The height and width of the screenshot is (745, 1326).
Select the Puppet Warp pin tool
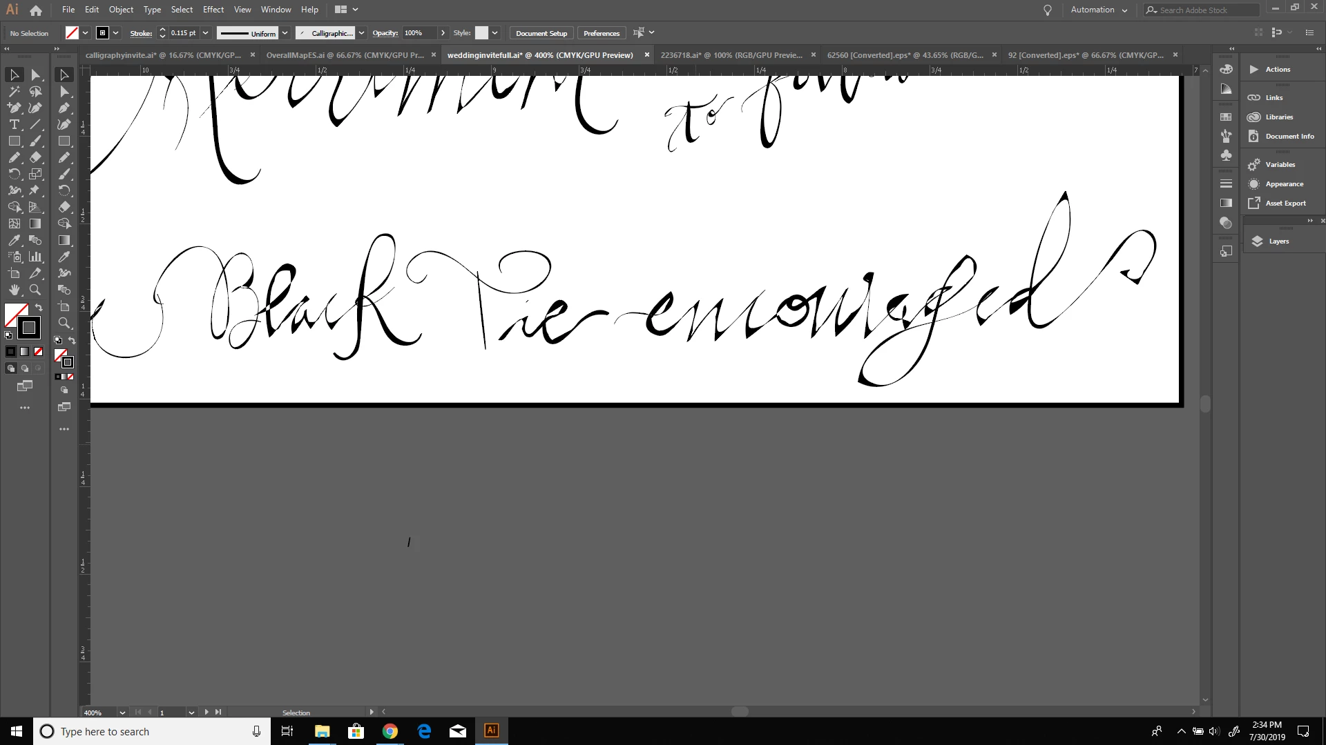click(35, 190)
